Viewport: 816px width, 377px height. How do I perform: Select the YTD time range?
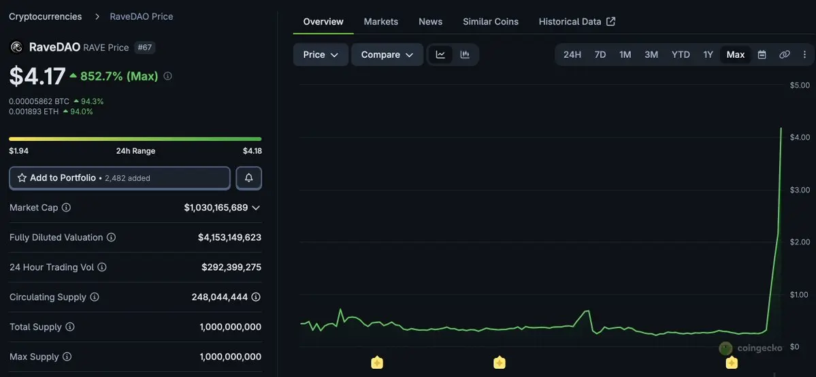tap(680, 54)
